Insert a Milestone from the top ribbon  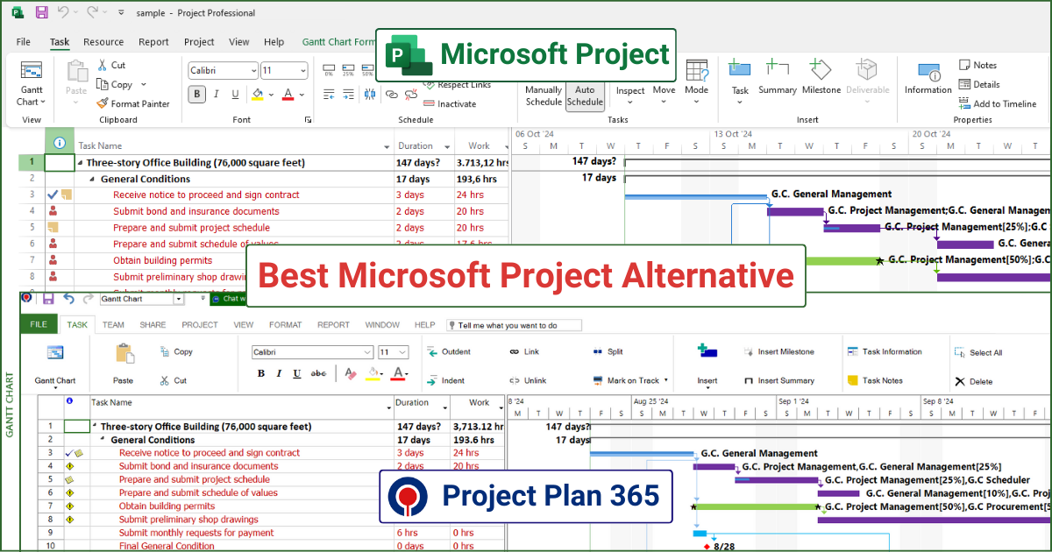821,77
